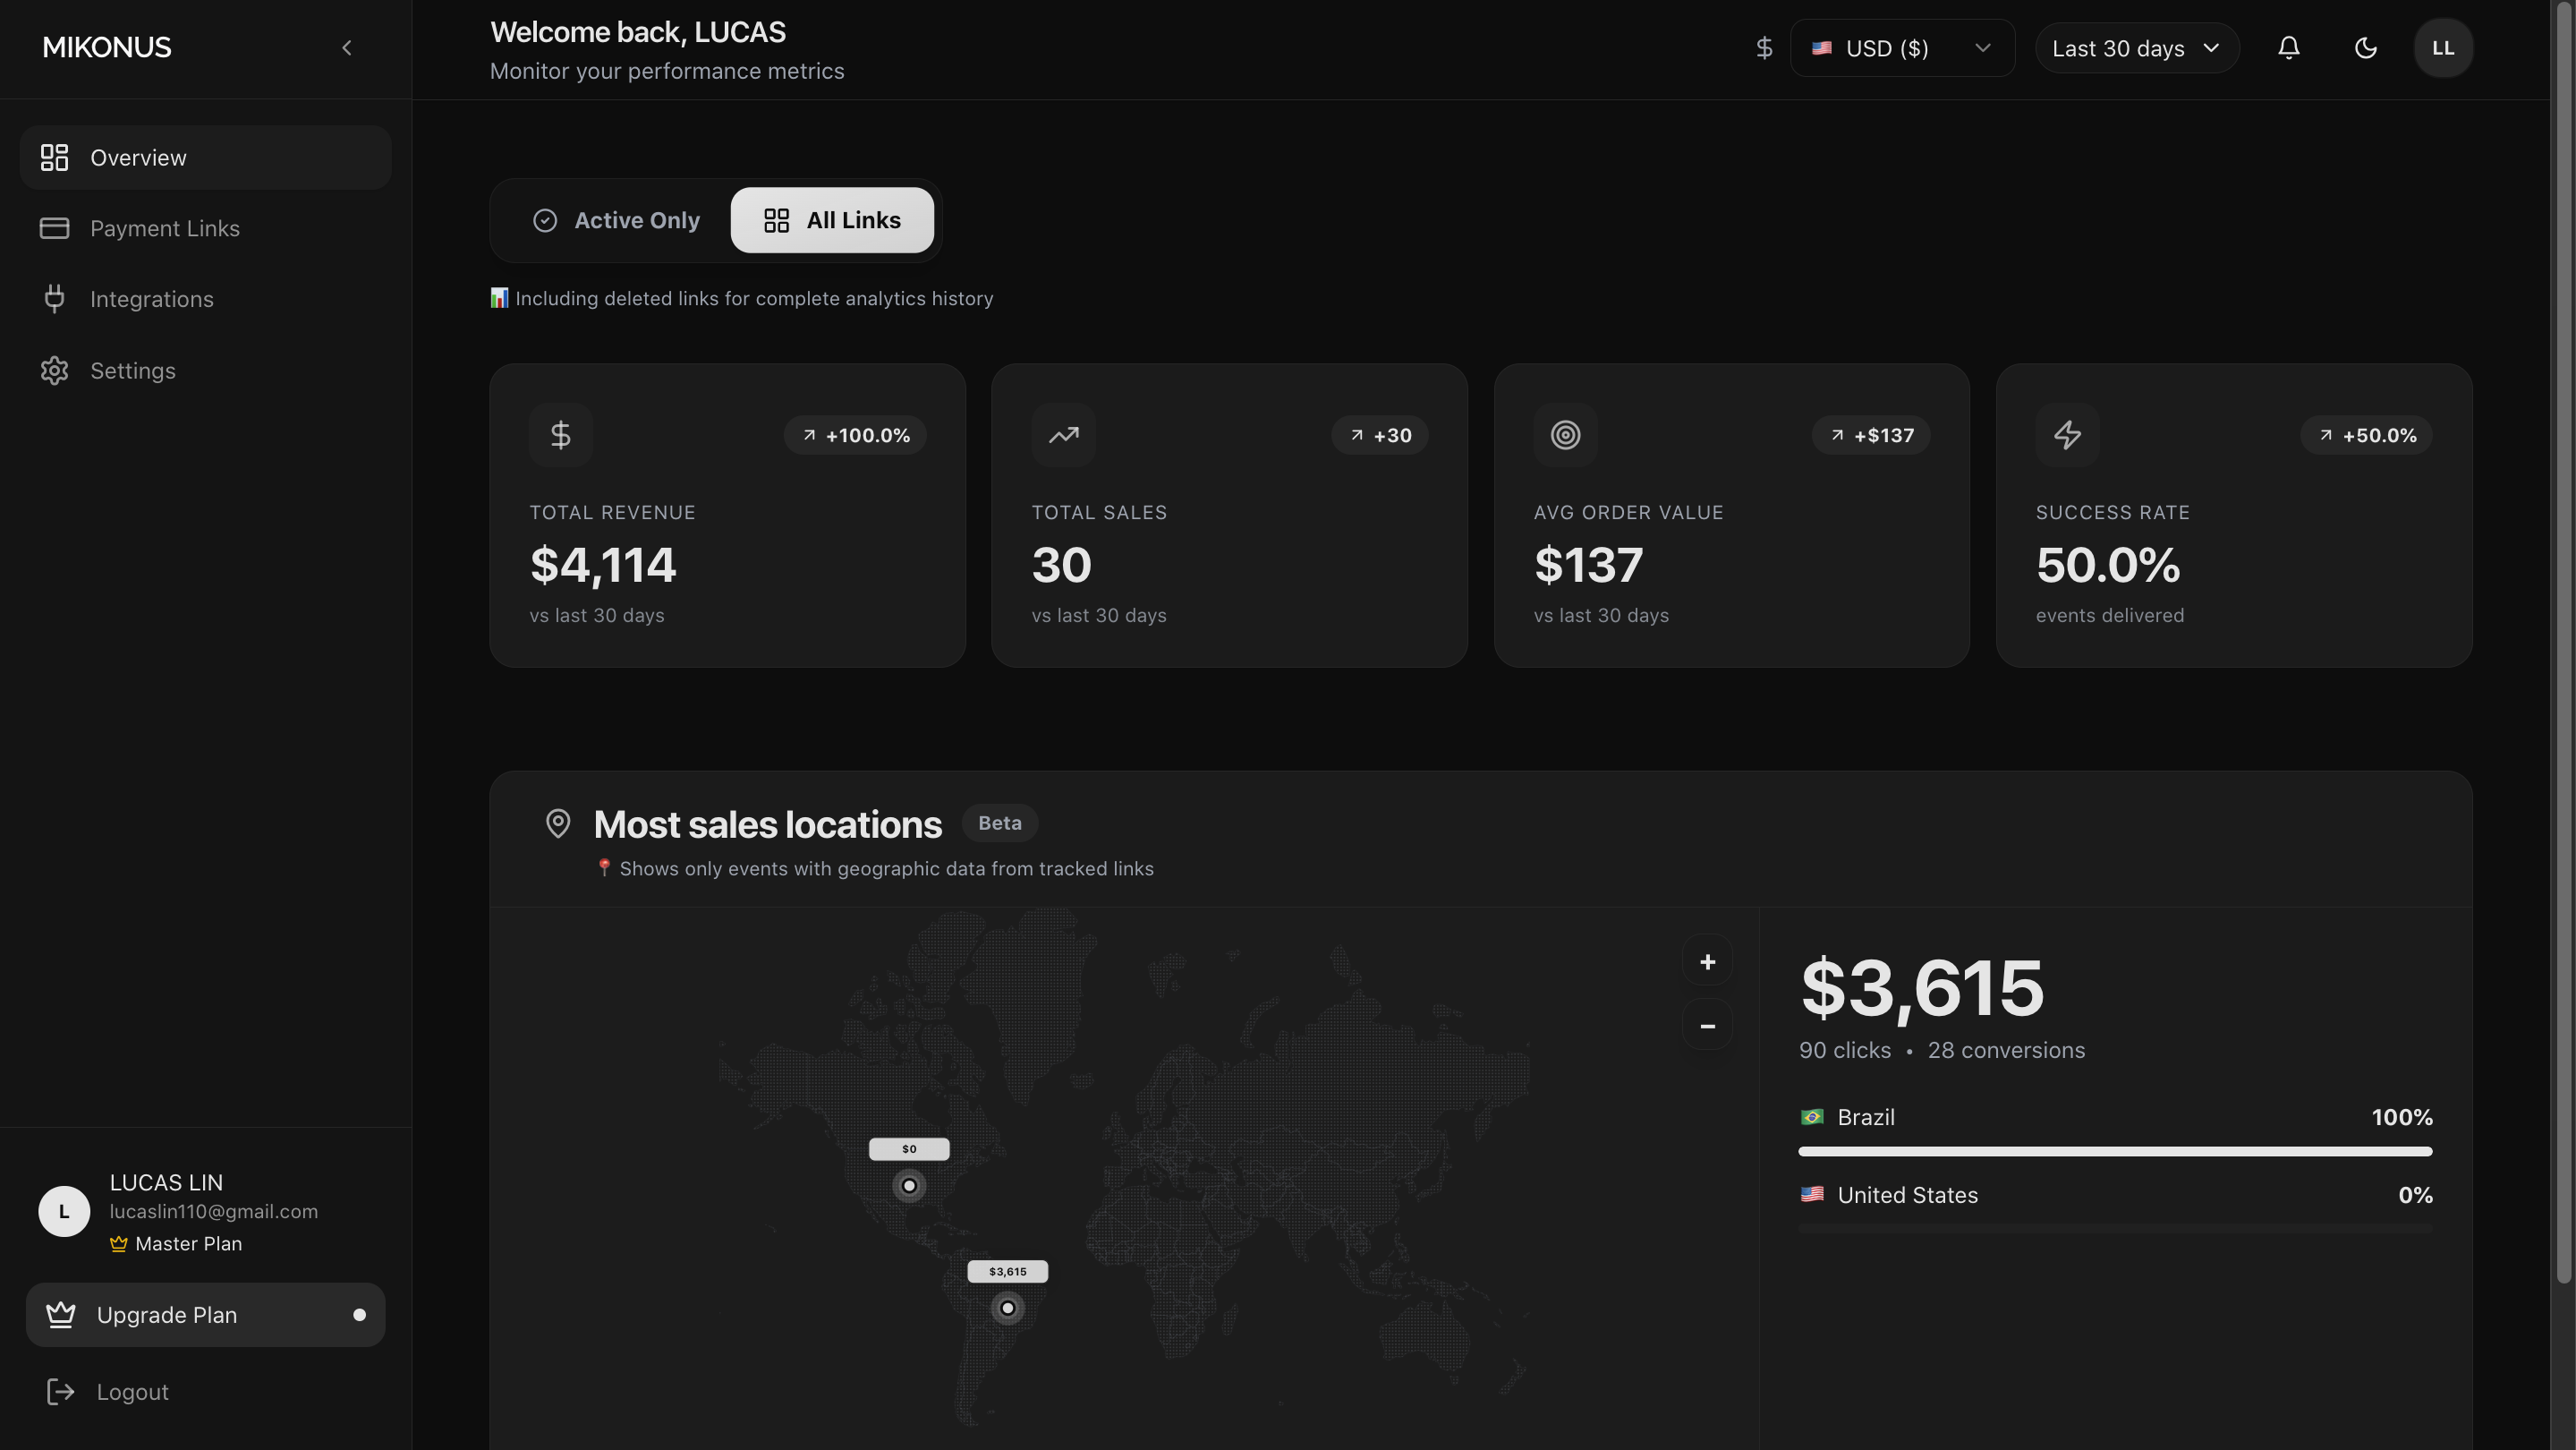
Task: Click the notifications bell icon
Action: point(2288,48)
